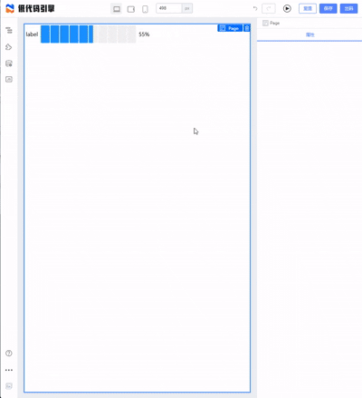Click the redo arrow
The width and height of the screenshot is (362, 398).
click(269, 8)
